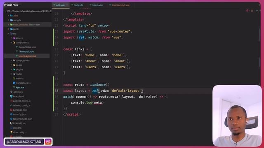Click the presenter webcam thumbnail
Viewport: 264px width, 148px height.
[237, 116]
